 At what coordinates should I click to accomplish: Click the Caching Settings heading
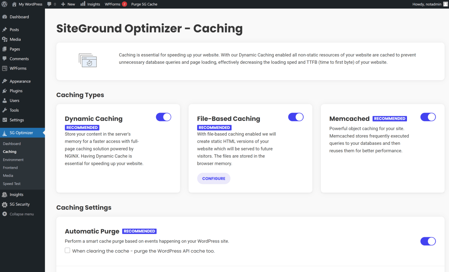[84, 207]
